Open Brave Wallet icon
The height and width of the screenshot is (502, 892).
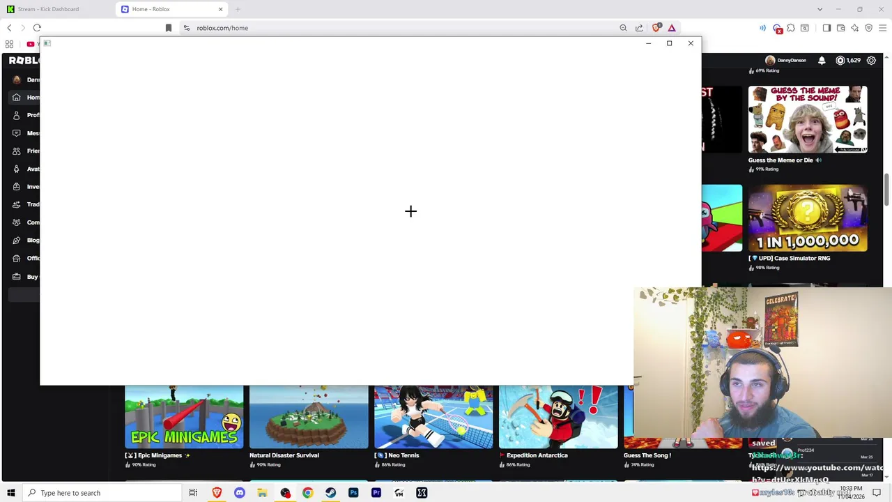click(841, 28)
